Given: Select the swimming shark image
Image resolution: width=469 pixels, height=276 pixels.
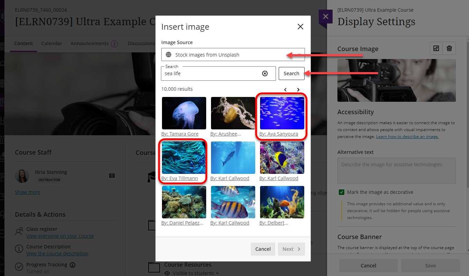Looking at the screenshot, I should 233,158.
